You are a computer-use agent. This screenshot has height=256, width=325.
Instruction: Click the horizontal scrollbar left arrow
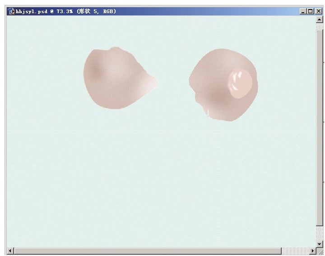click(10, 251)
